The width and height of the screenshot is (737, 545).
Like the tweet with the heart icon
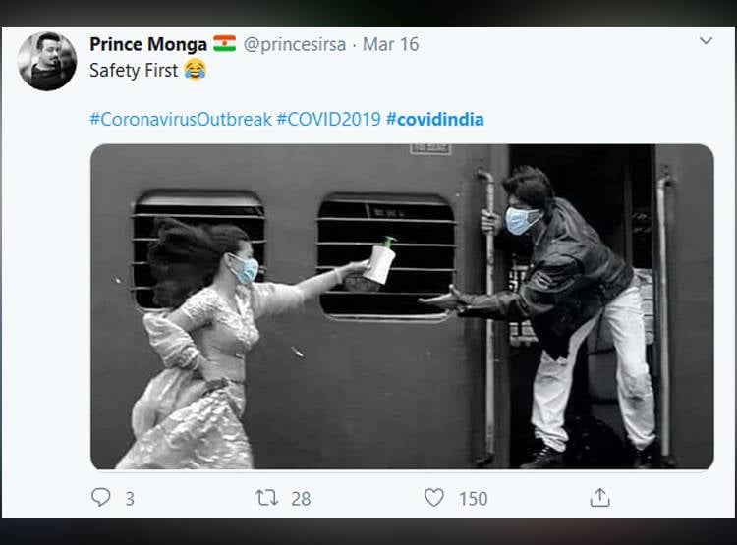[434, 498]
